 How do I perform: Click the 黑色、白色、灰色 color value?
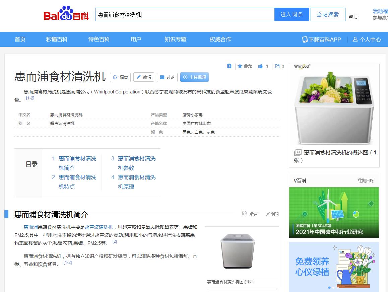click(x=198, y=132)
